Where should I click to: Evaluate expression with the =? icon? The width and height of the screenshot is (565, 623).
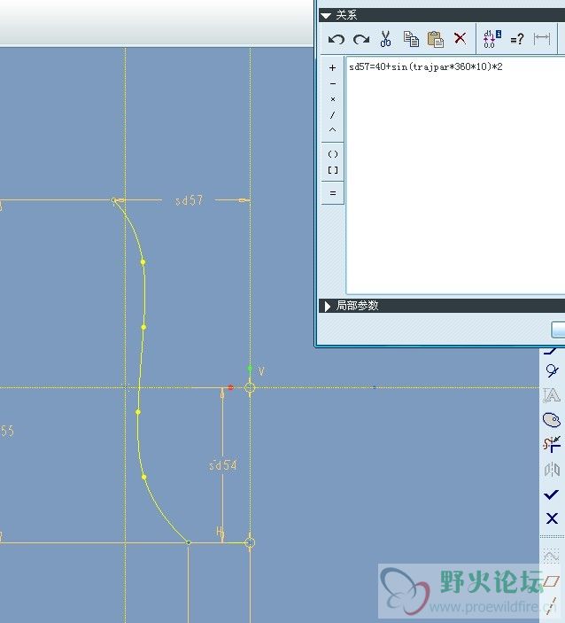517,39
